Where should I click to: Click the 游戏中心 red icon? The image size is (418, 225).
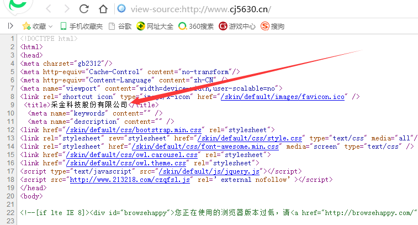pyautogui.click(x=223, y=26)
